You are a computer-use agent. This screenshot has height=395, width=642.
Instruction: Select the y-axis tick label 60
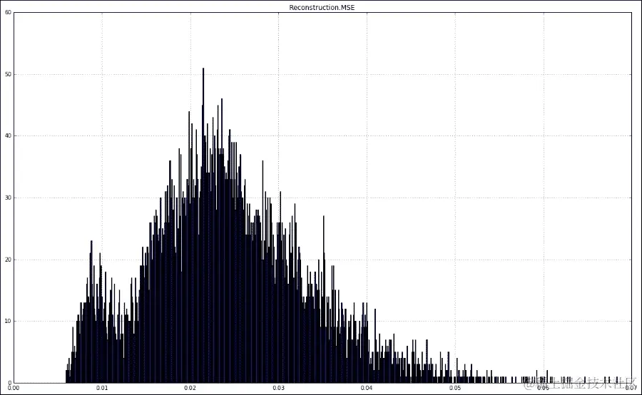tap(8, 12)
